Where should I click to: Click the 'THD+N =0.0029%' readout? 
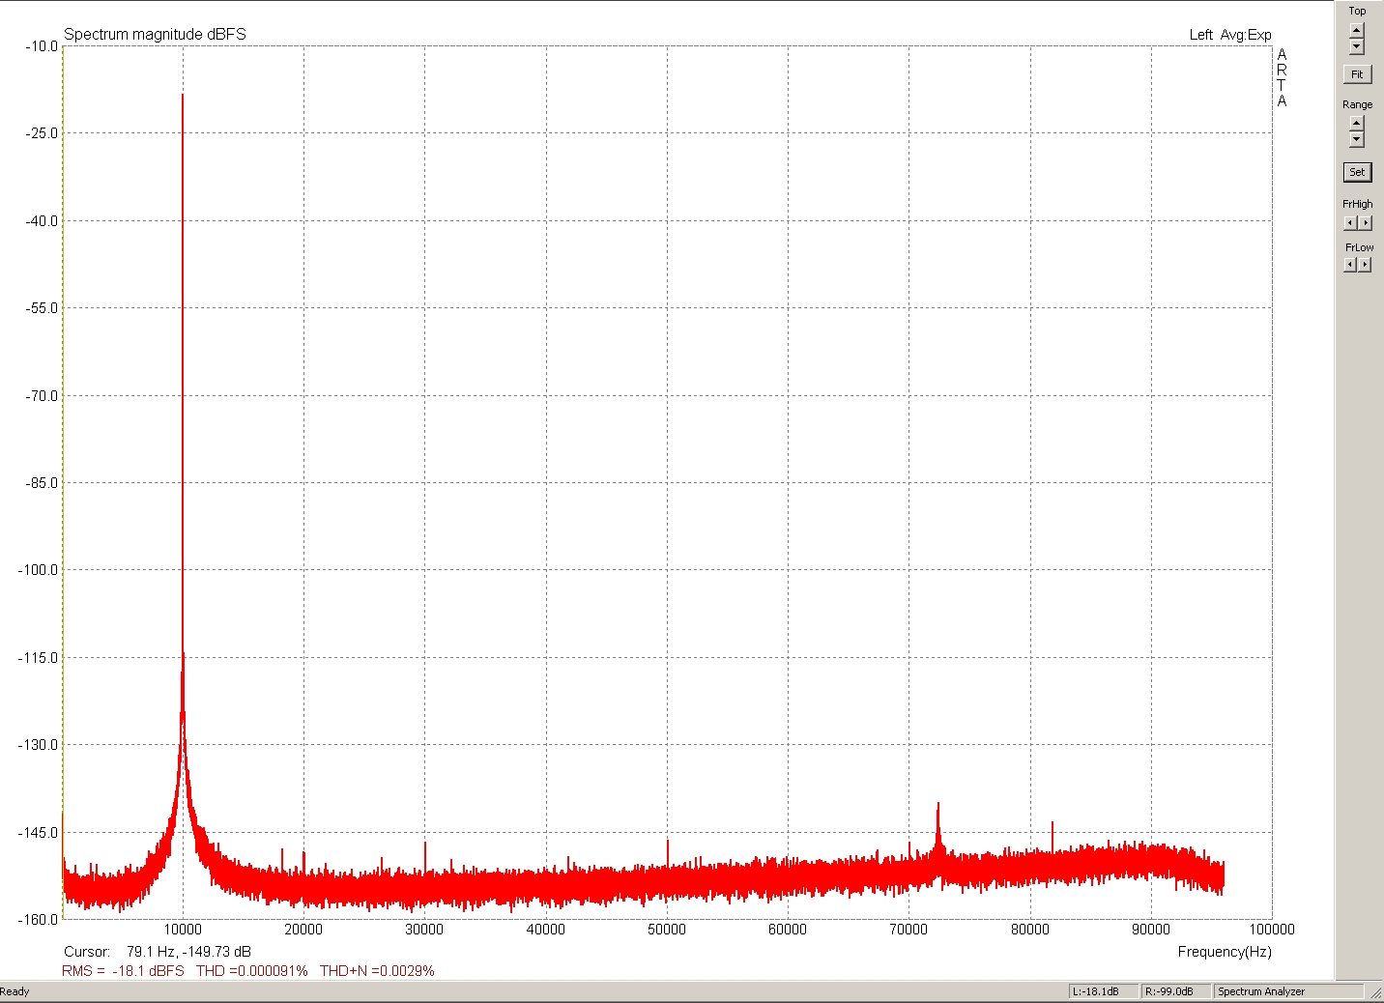pyautogui.click(x=378, y=971)
